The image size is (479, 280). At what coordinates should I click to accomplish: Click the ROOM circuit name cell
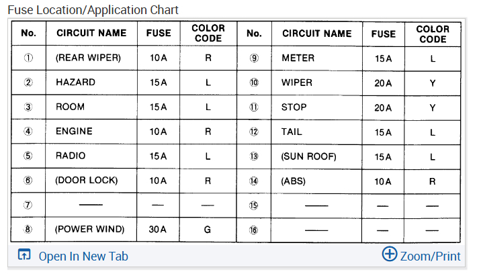point(70,107)
